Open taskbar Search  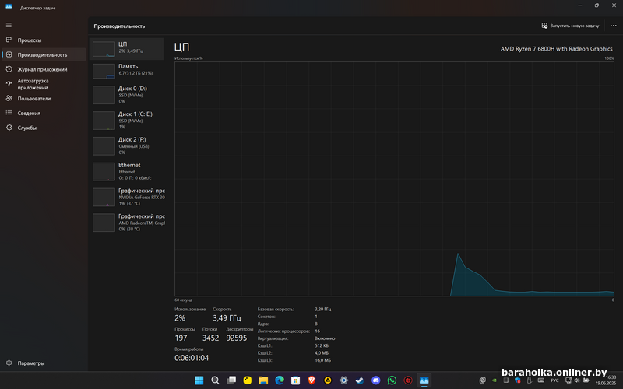[215, 380]
